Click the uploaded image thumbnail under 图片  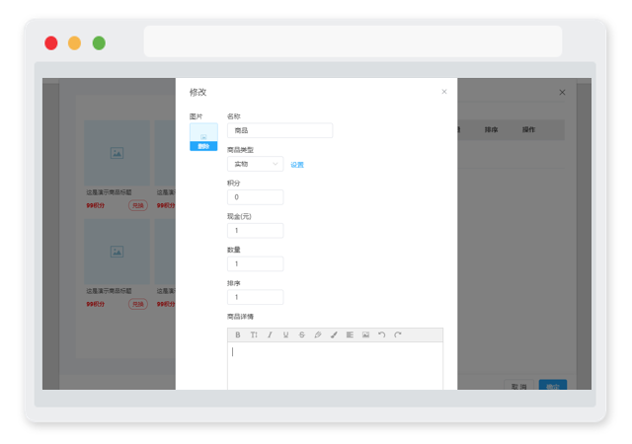[x=203, y=132]
